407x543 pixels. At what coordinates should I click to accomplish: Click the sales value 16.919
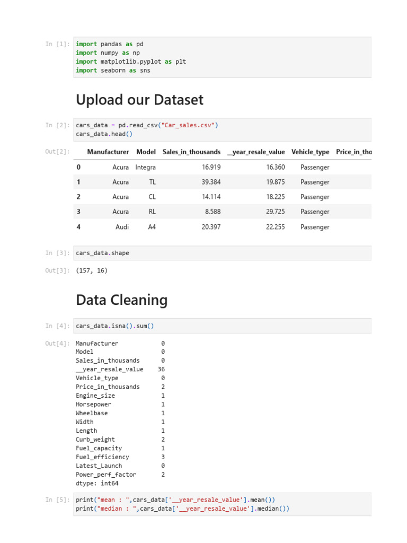coord(211,167)
